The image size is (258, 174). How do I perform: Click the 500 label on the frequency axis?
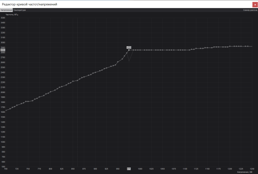click(3, 167)
